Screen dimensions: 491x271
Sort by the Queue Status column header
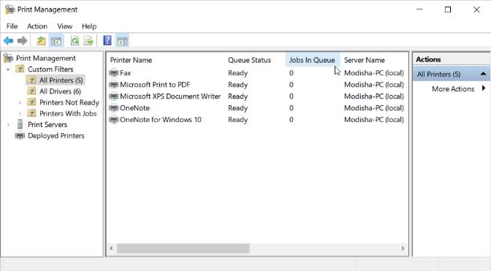249,60
